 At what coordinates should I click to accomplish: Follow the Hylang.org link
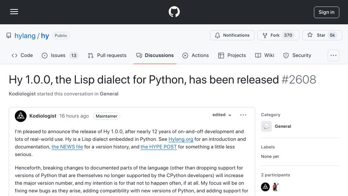tap(181, 139)
